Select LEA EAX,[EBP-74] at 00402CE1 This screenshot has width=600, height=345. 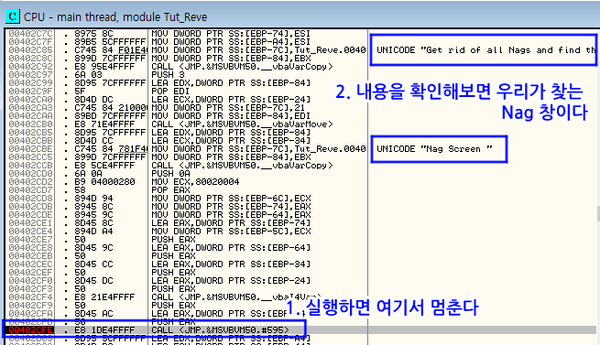[231, 223]
